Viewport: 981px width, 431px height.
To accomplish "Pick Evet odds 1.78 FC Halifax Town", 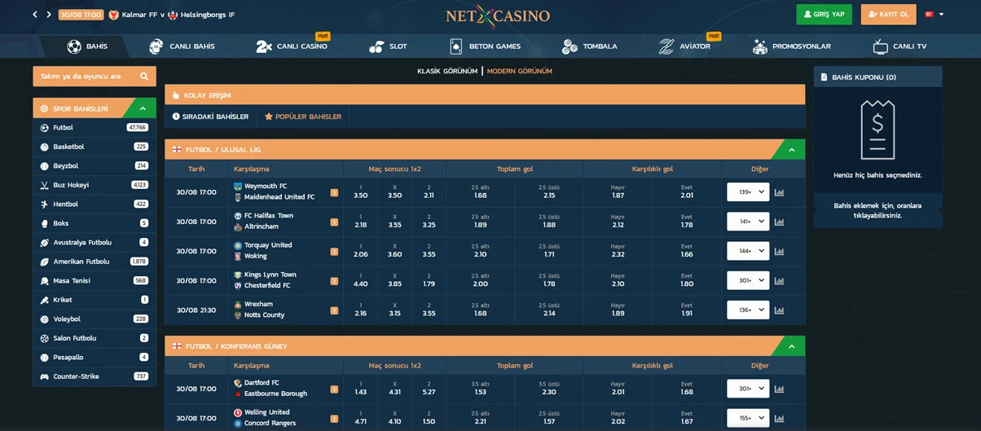I will (x=687, y=222).
